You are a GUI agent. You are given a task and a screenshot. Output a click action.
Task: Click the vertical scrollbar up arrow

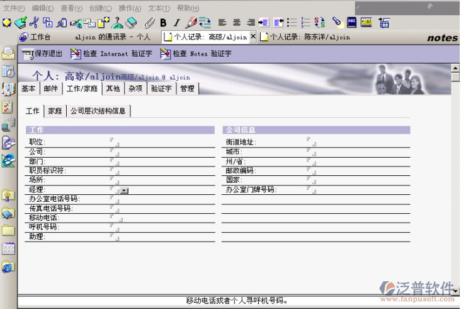(x=455, y=67)
